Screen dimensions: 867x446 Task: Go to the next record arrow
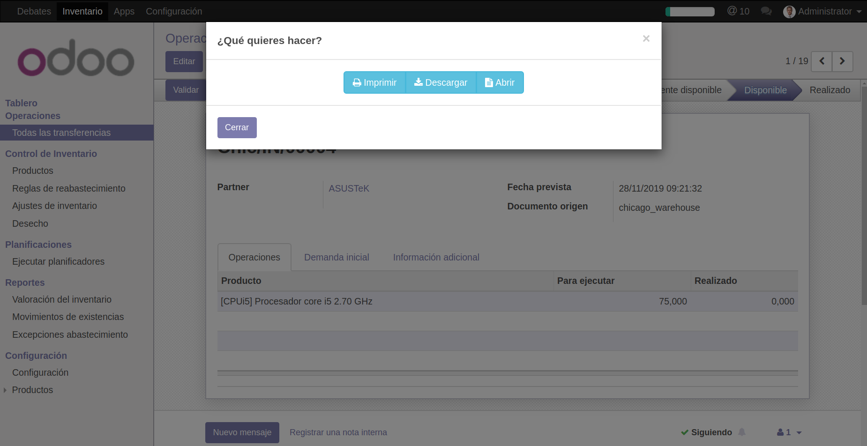(842, 61)
